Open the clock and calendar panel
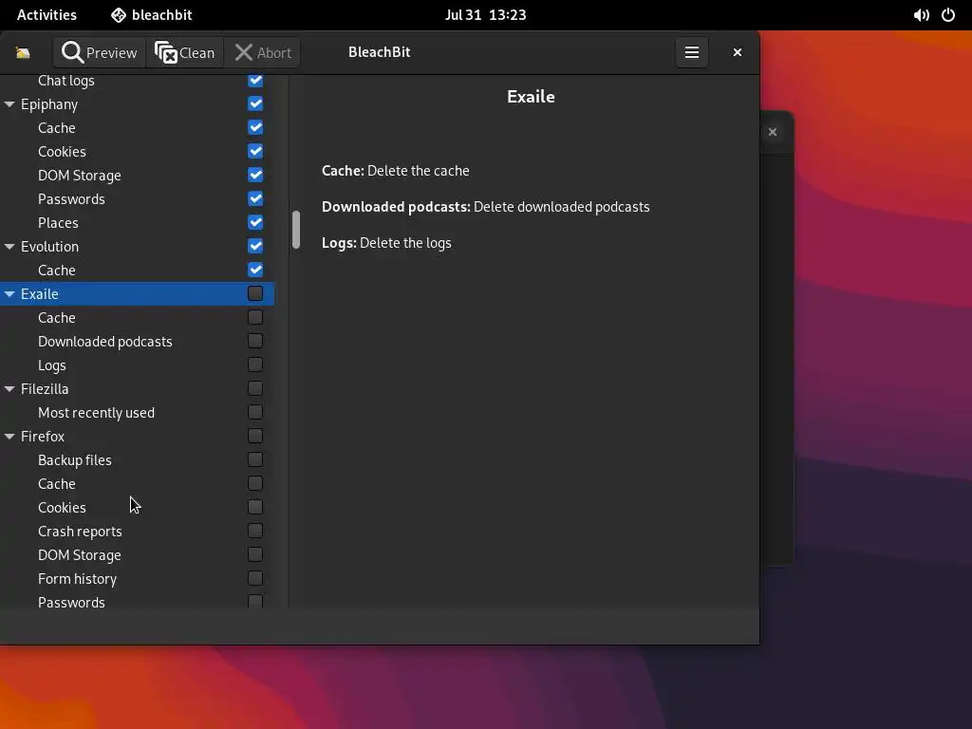This screenshot has width=972, height=729. (485, 15)
